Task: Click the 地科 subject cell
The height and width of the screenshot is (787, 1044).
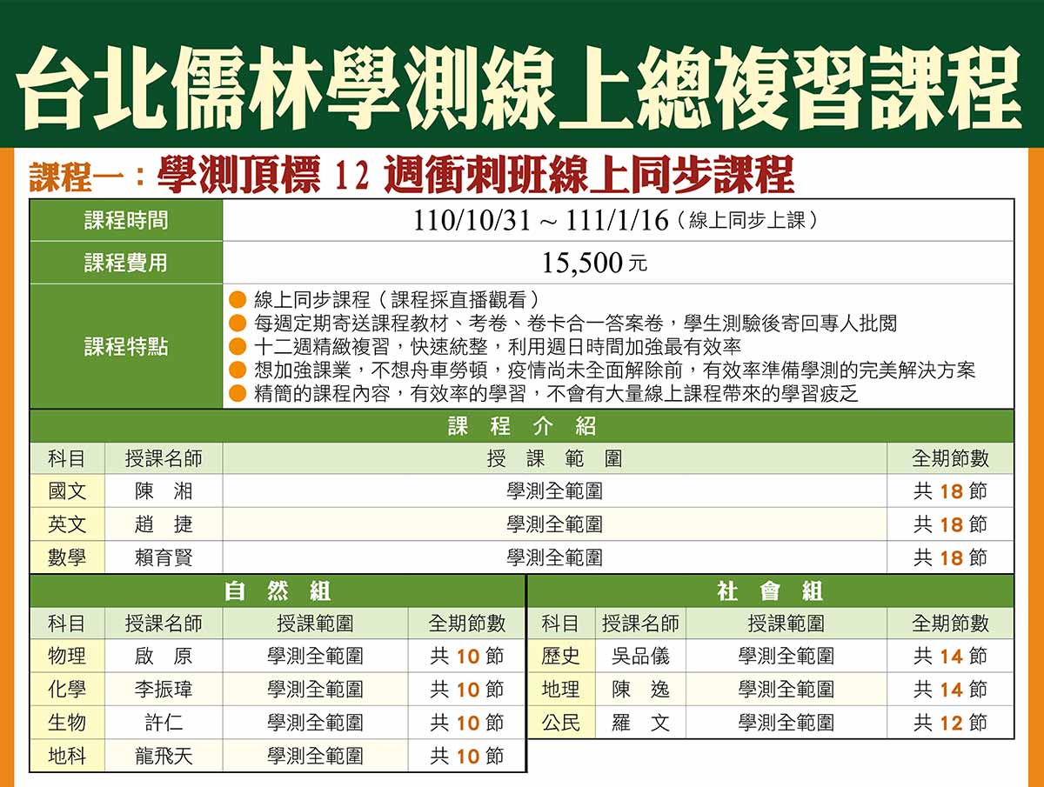Action: [x=67, y=755]
